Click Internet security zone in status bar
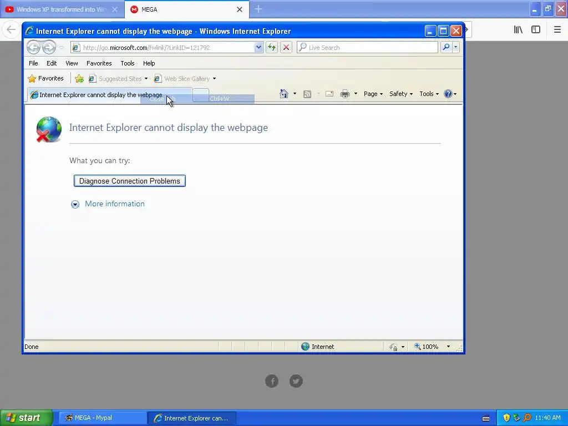The width and height of the screenshot is (568, 426). pyautogui.click(x=318, y=347)
